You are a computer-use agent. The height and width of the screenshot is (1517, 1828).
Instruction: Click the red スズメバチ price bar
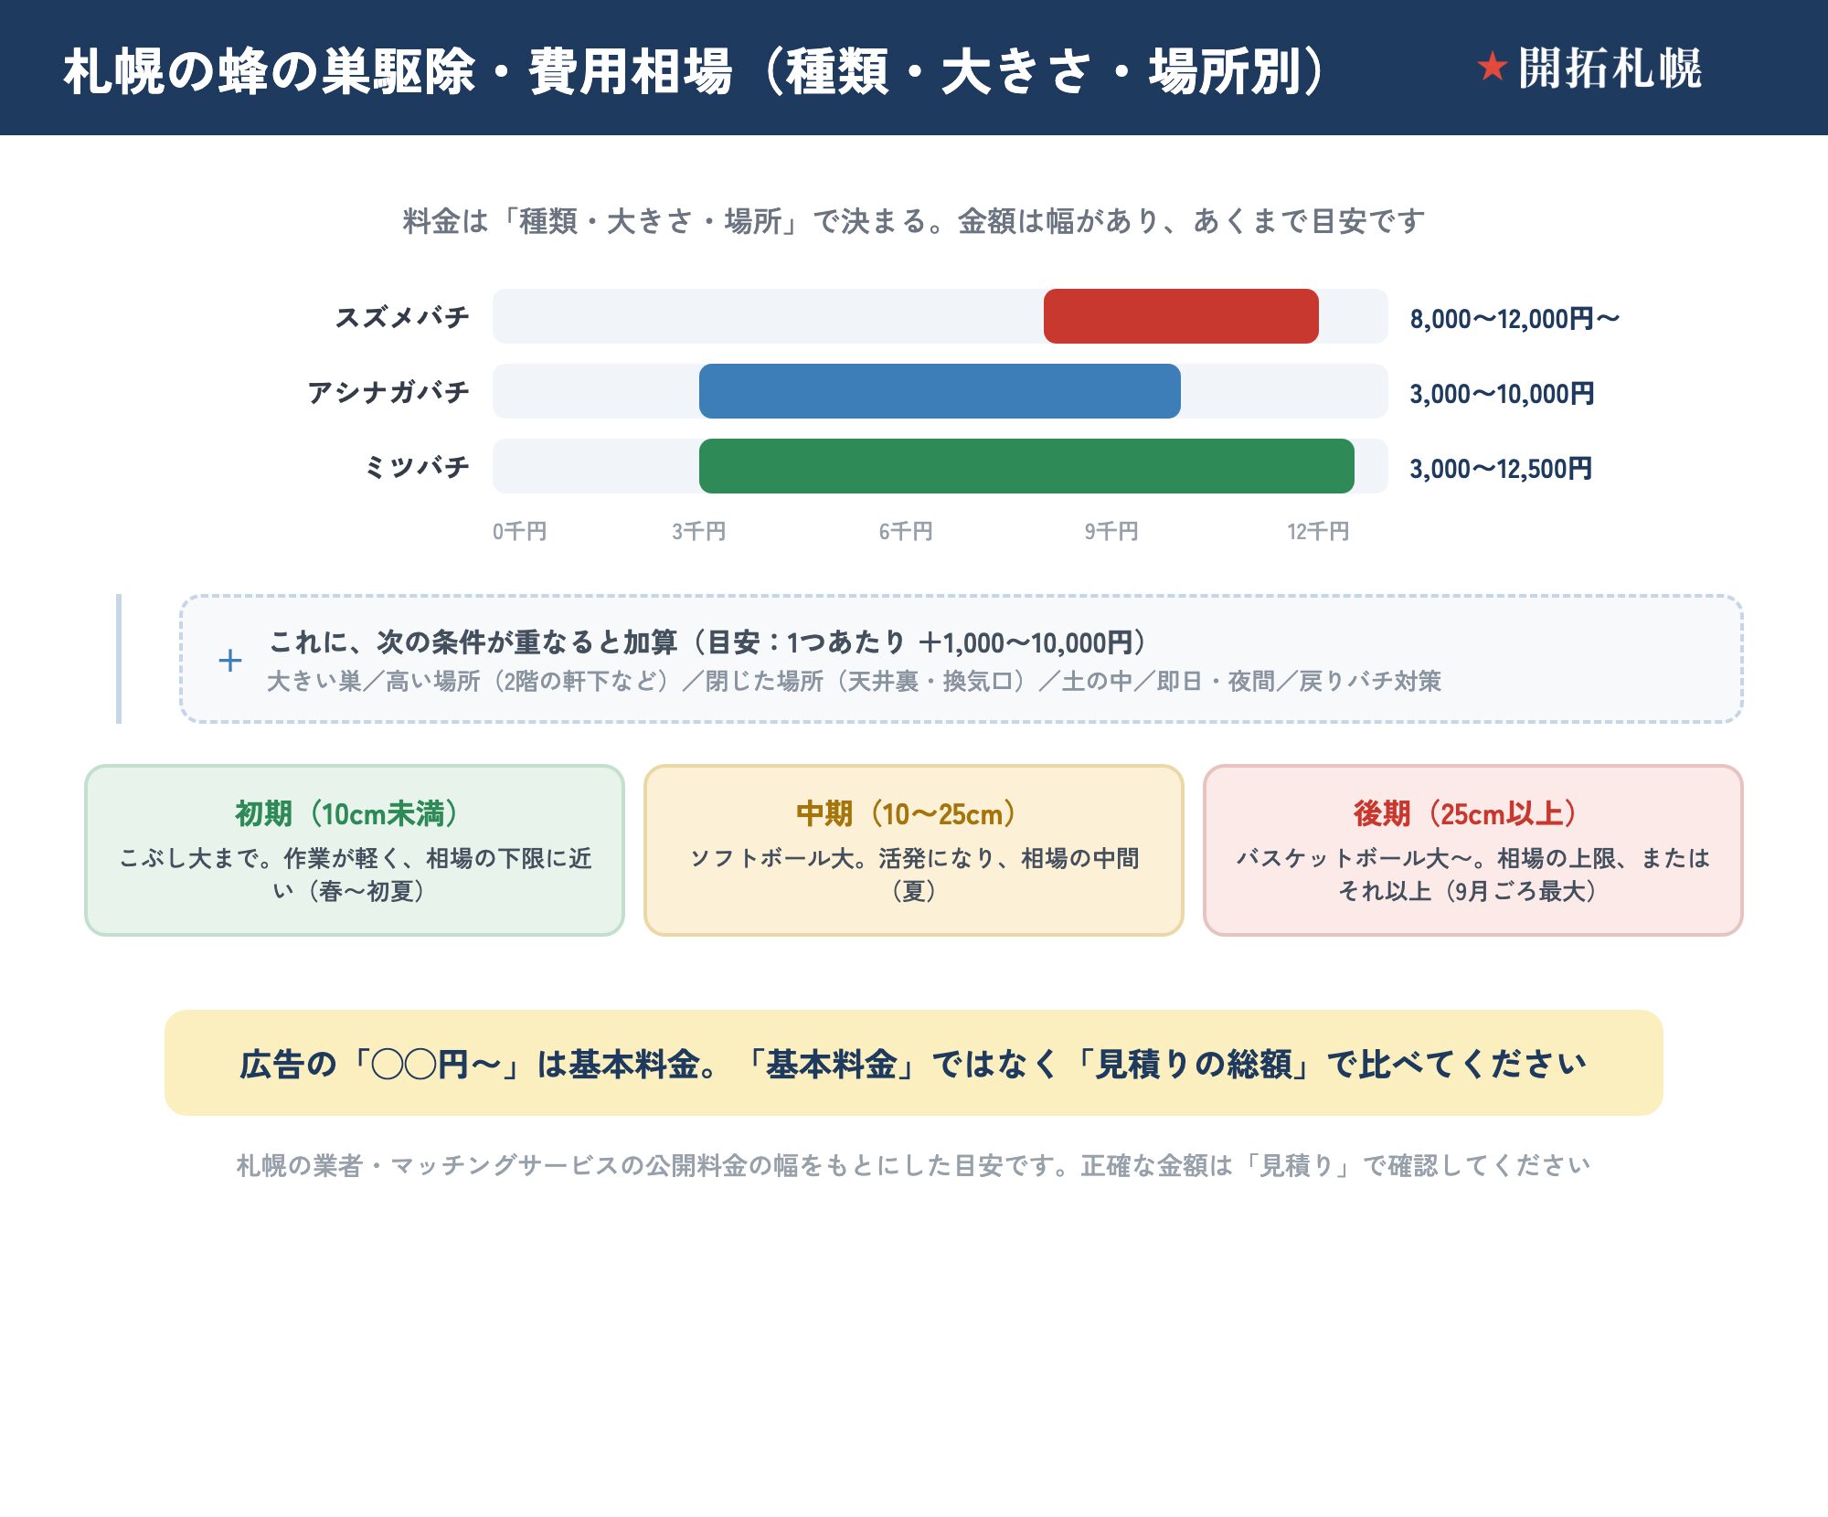pos(1181,316)
